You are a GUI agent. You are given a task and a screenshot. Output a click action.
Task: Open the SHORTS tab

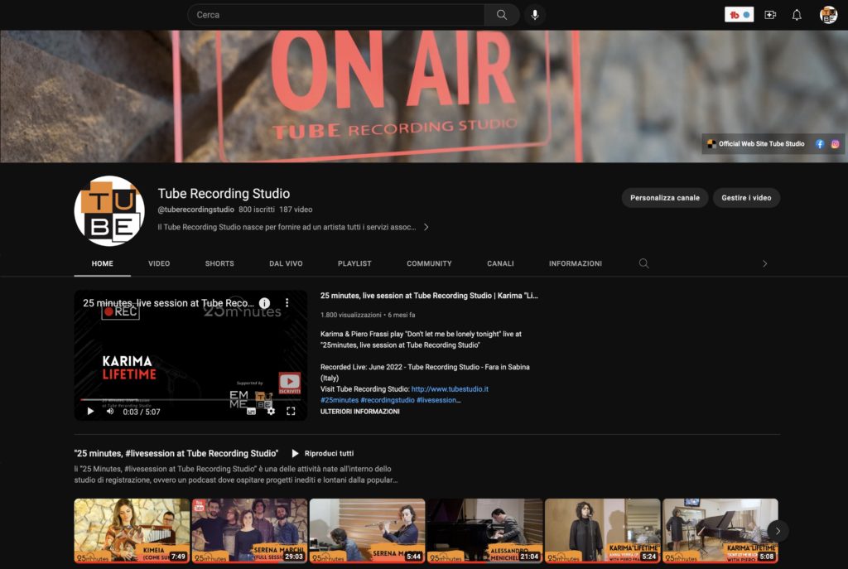coord(219,263)
